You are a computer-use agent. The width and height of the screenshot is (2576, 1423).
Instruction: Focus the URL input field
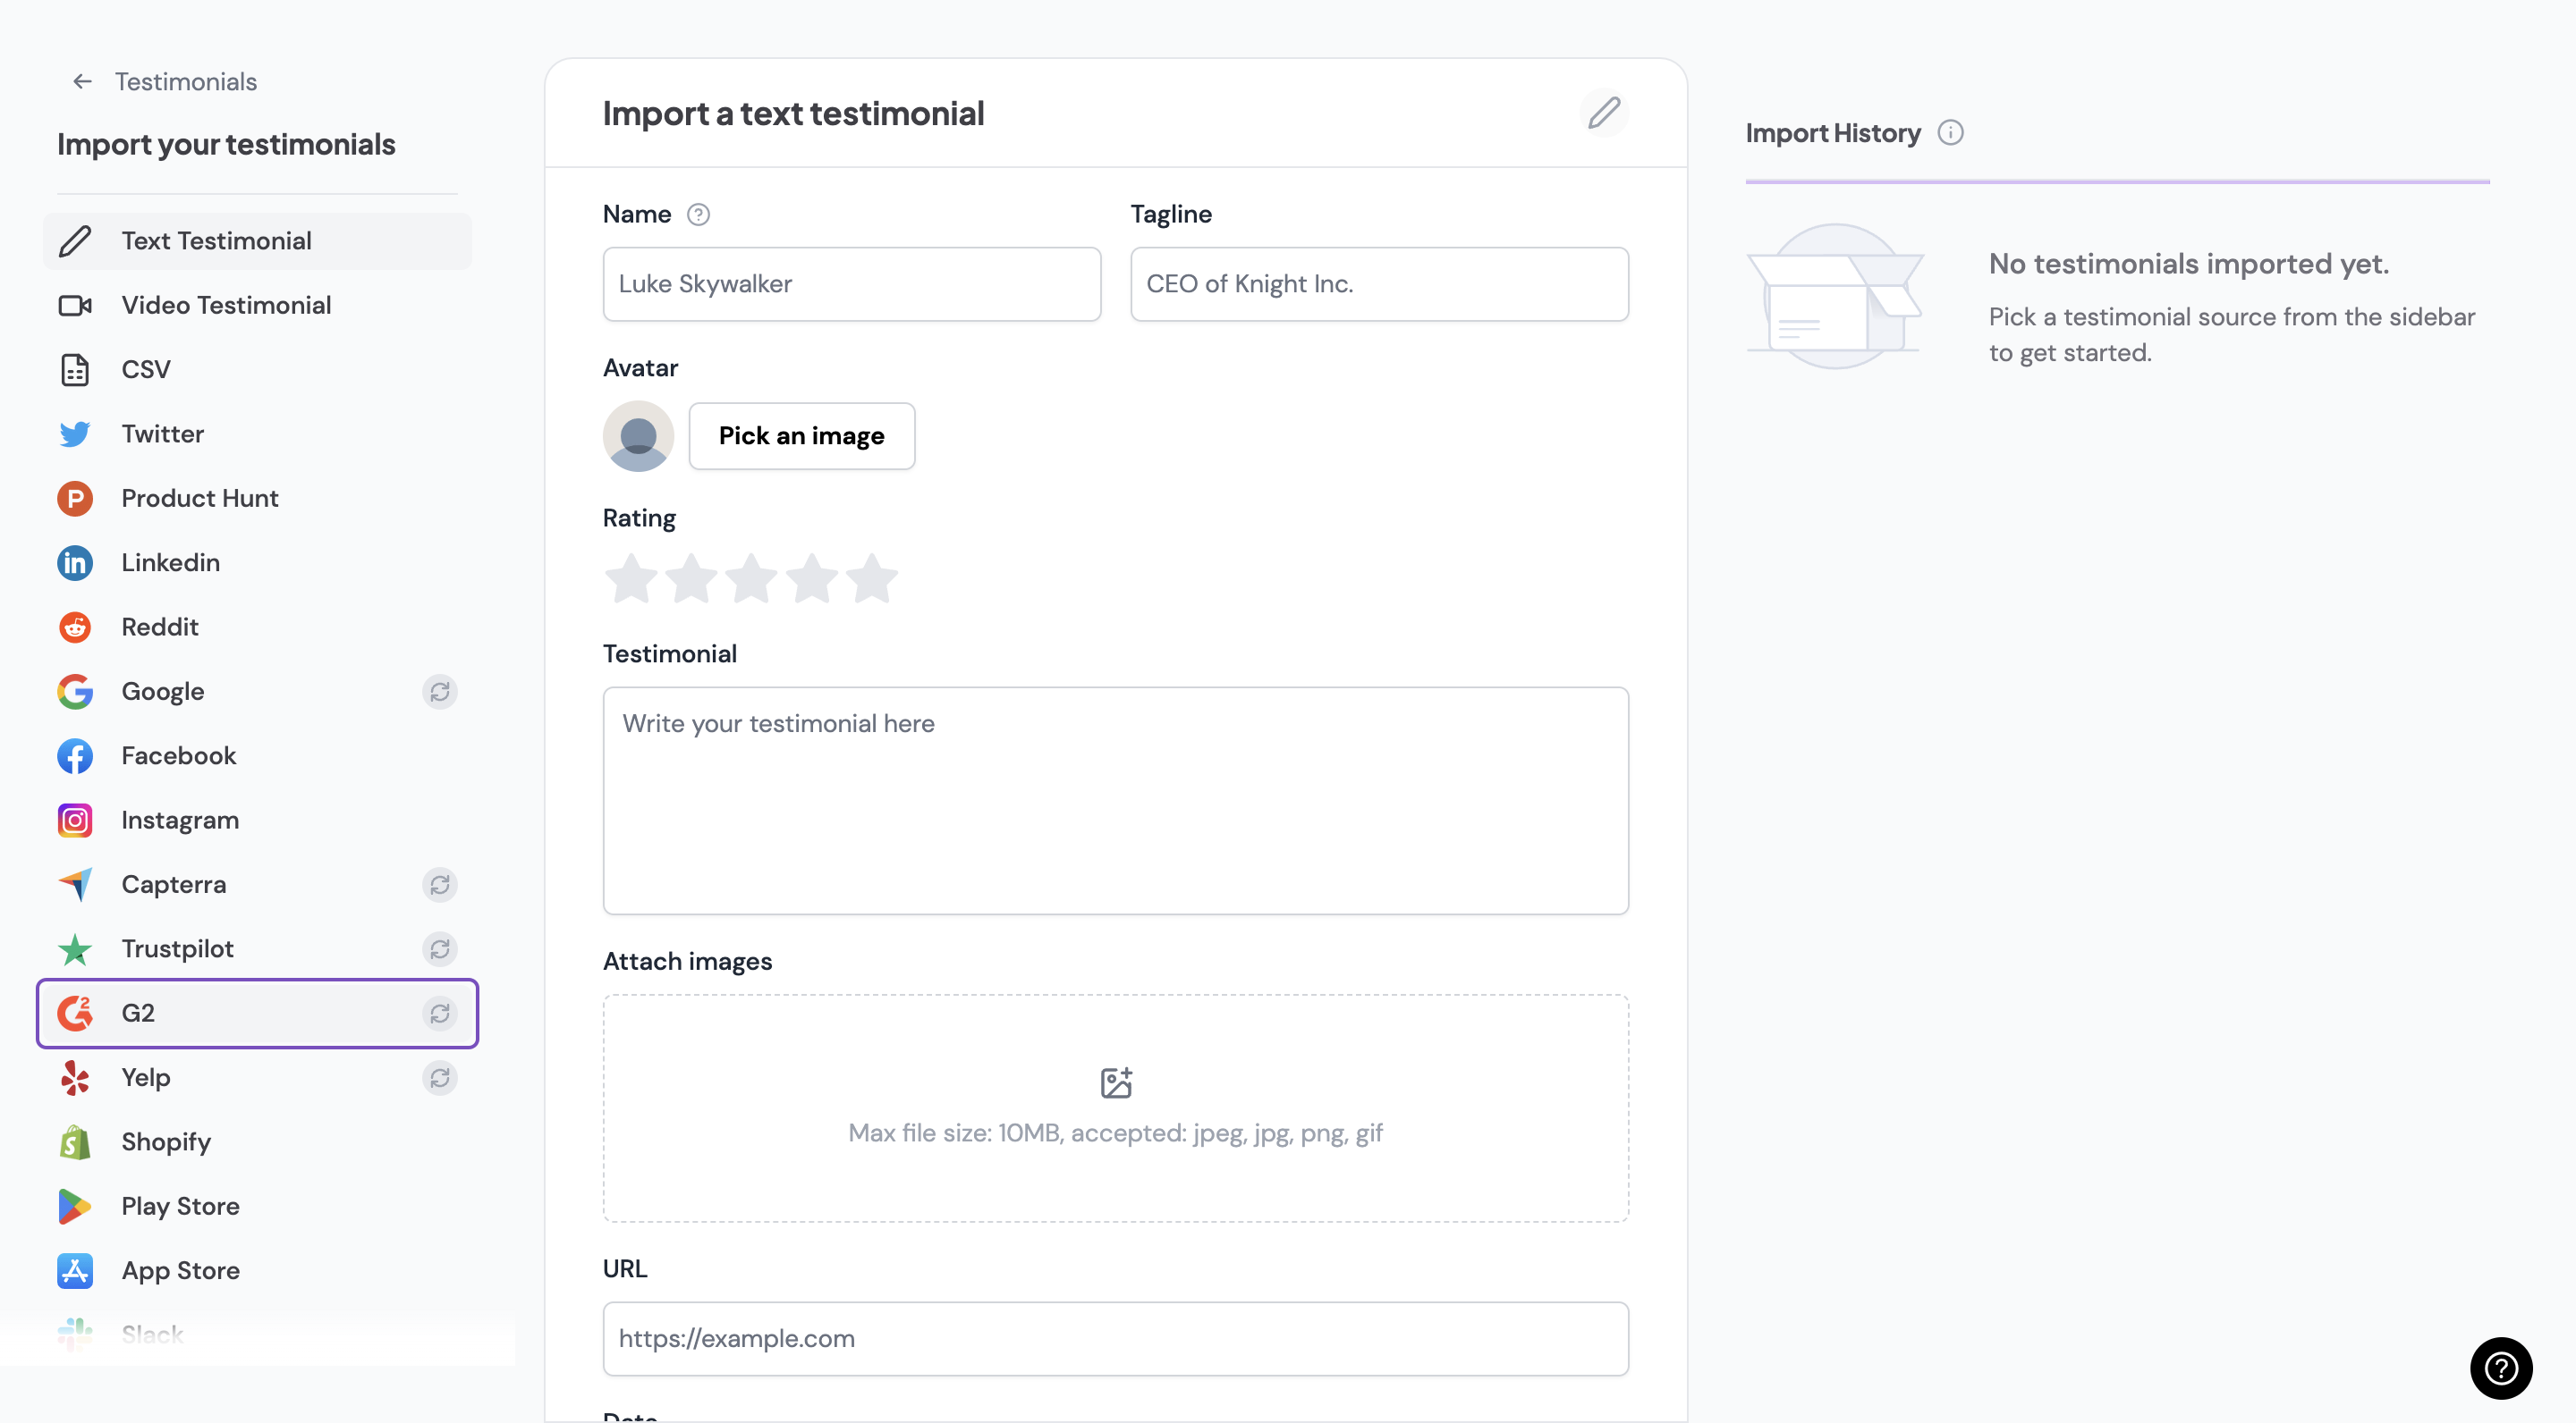click(1115, 1339)
